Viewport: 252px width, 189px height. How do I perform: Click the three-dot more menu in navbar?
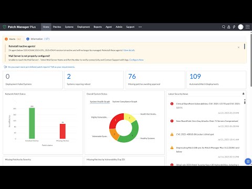(140, 27)
